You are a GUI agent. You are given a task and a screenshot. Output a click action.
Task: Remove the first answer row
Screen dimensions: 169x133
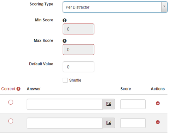click(x=158, y=103)
